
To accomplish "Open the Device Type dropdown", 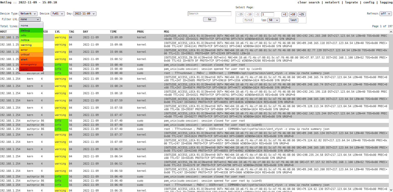I will click(x=28, y=14).
